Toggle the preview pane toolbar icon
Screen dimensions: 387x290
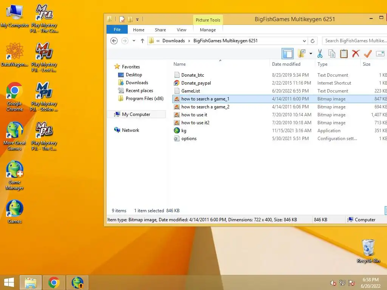pyautogui.click(x=288, y=54)
